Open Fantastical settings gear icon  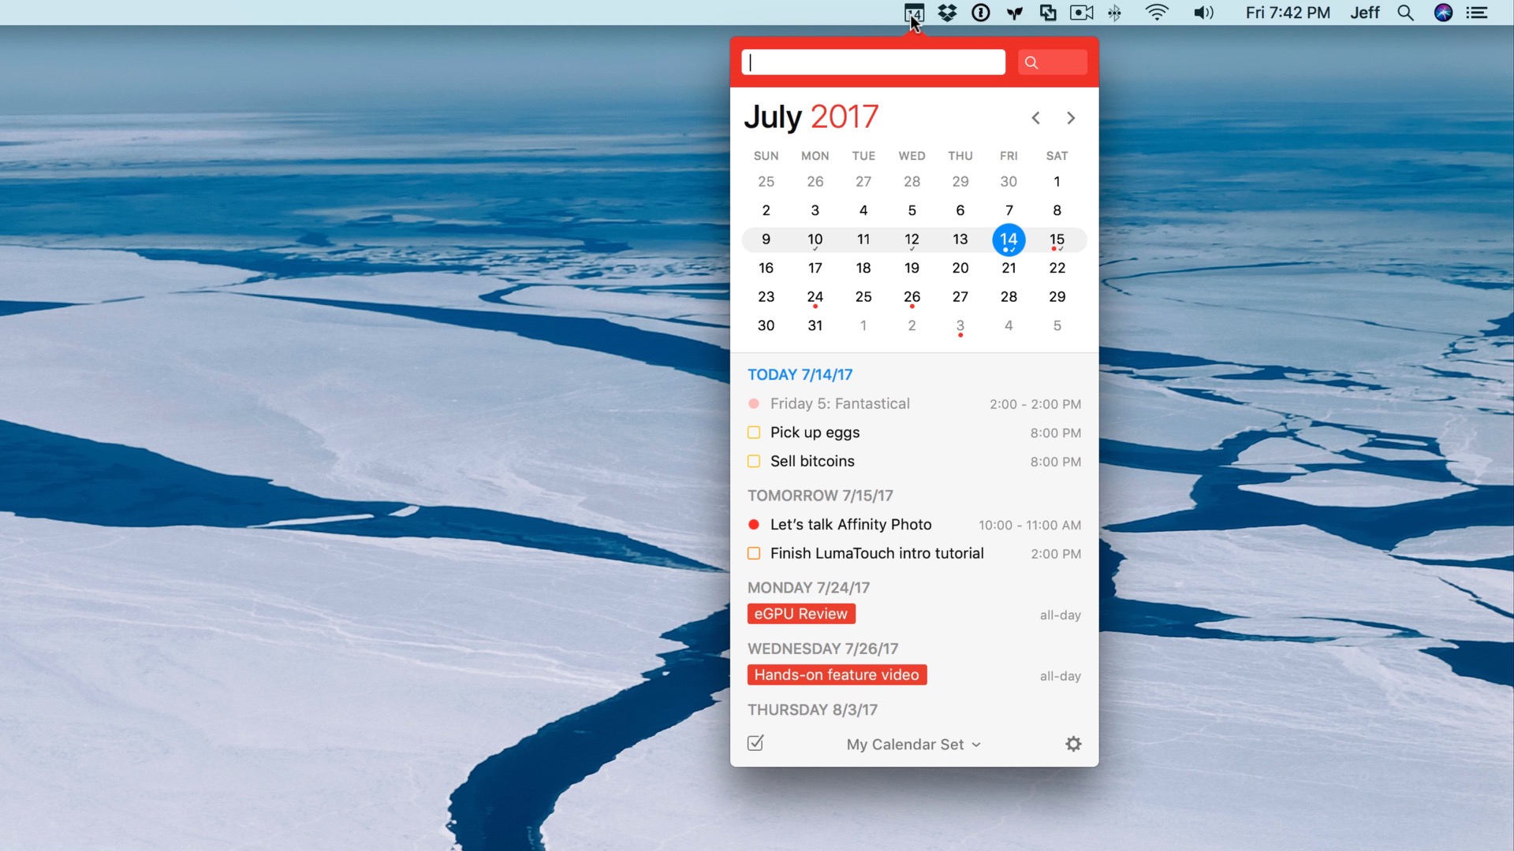coord(1073,744)
